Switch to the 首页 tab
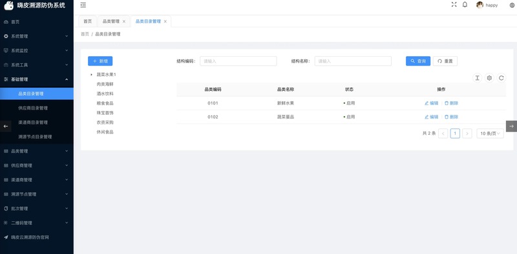Screen dimensions: 517x254 pos(87,21)
